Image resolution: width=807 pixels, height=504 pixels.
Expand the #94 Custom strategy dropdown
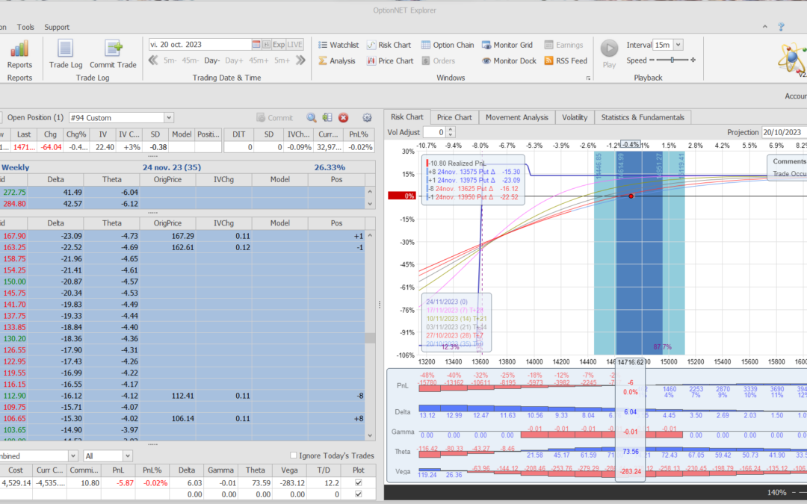168,118
